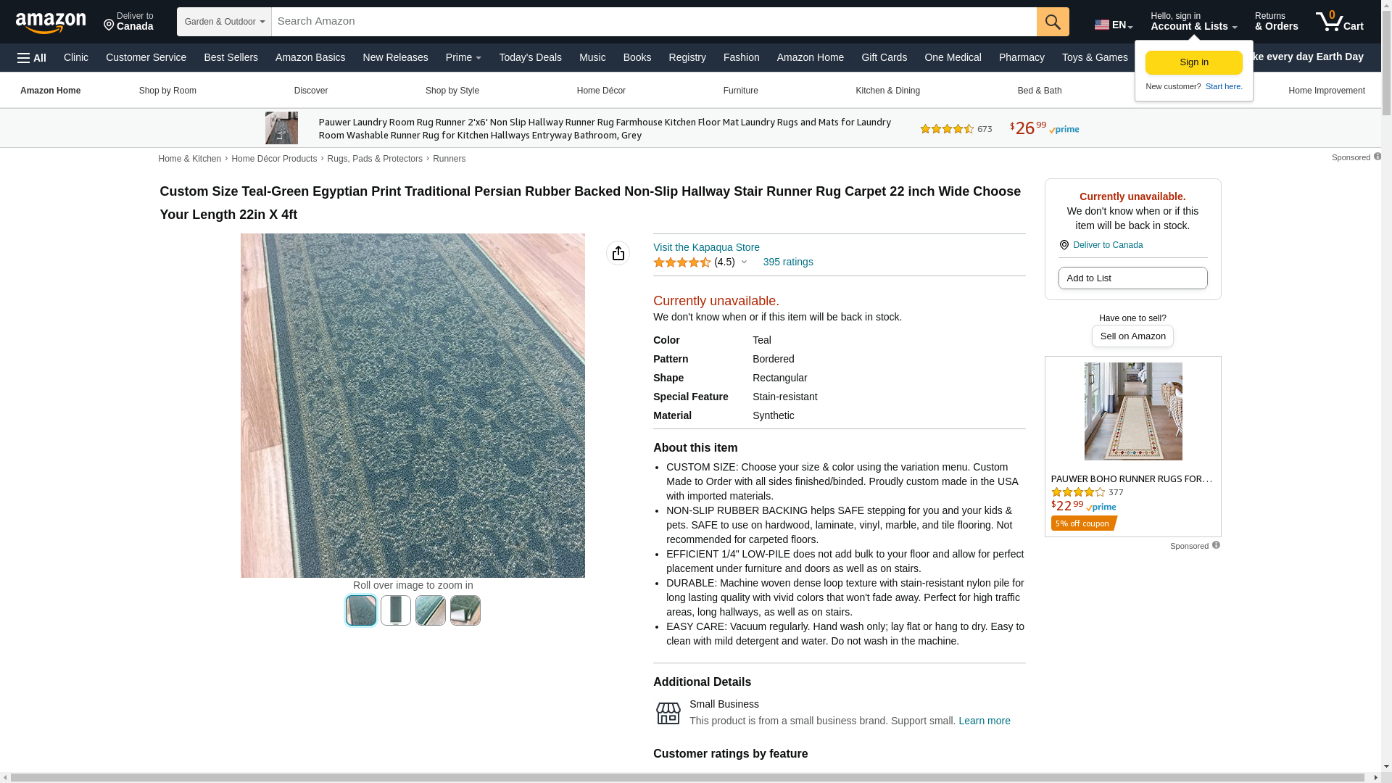Click the magnifying glass search button
The height and width of the screenshot is (783, 1392).
click(1053, 22)
